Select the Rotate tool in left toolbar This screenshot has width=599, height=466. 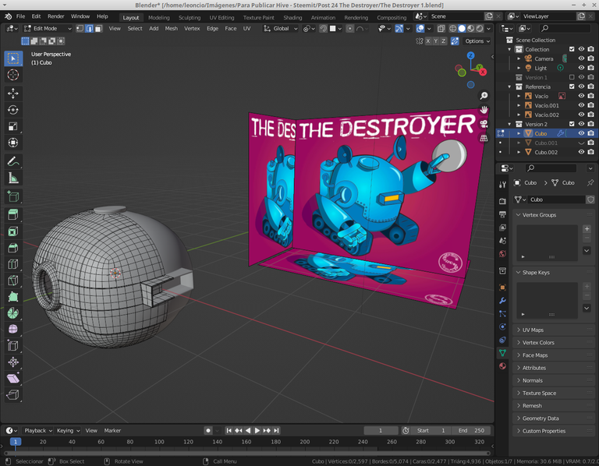13,110
